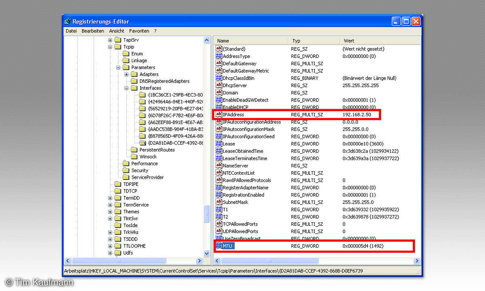Viewport: 485px width, 291px height.
Task: Click the binary icon of Lease value
Action: tap(219, 144)
